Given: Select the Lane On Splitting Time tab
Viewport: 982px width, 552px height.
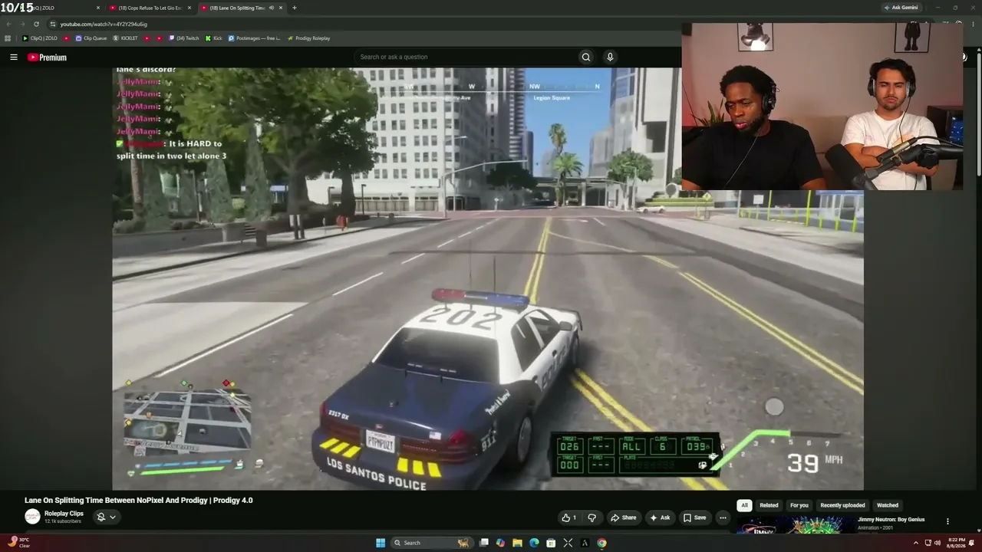Looking at the screenshot, I should 242,8.
